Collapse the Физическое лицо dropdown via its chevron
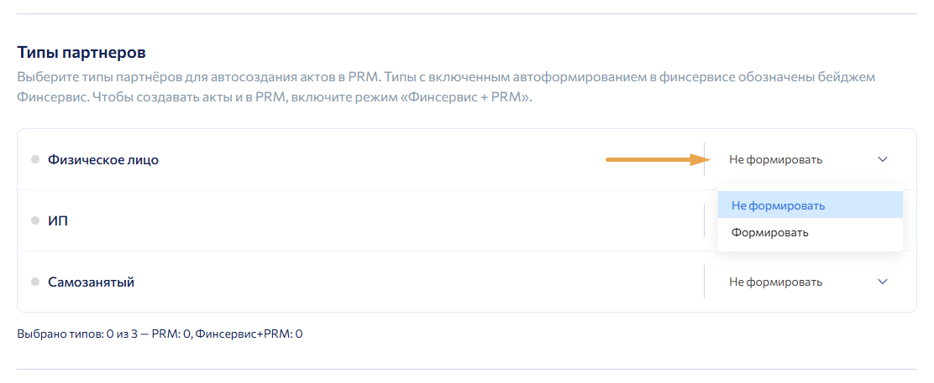 tap(882, 159)
